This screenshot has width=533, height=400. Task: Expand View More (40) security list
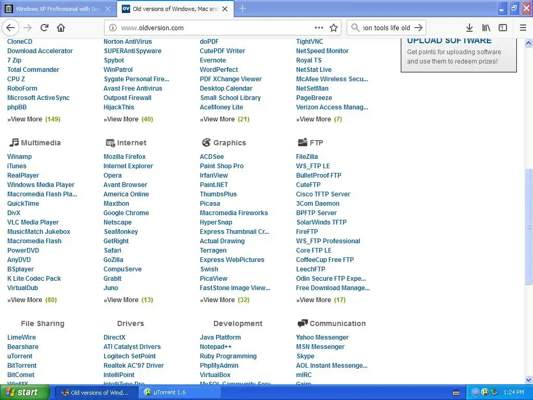[128, 119]
